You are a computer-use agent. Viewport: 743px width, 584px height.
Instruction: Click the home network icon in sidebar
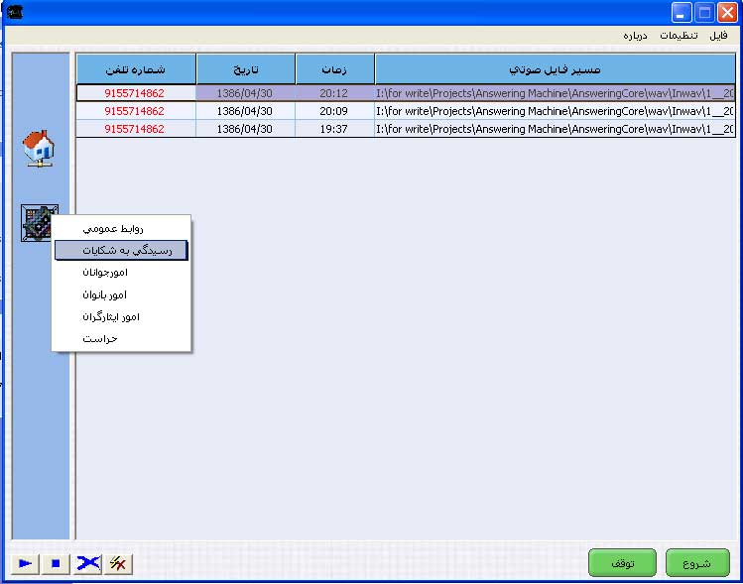click(39, 149)
